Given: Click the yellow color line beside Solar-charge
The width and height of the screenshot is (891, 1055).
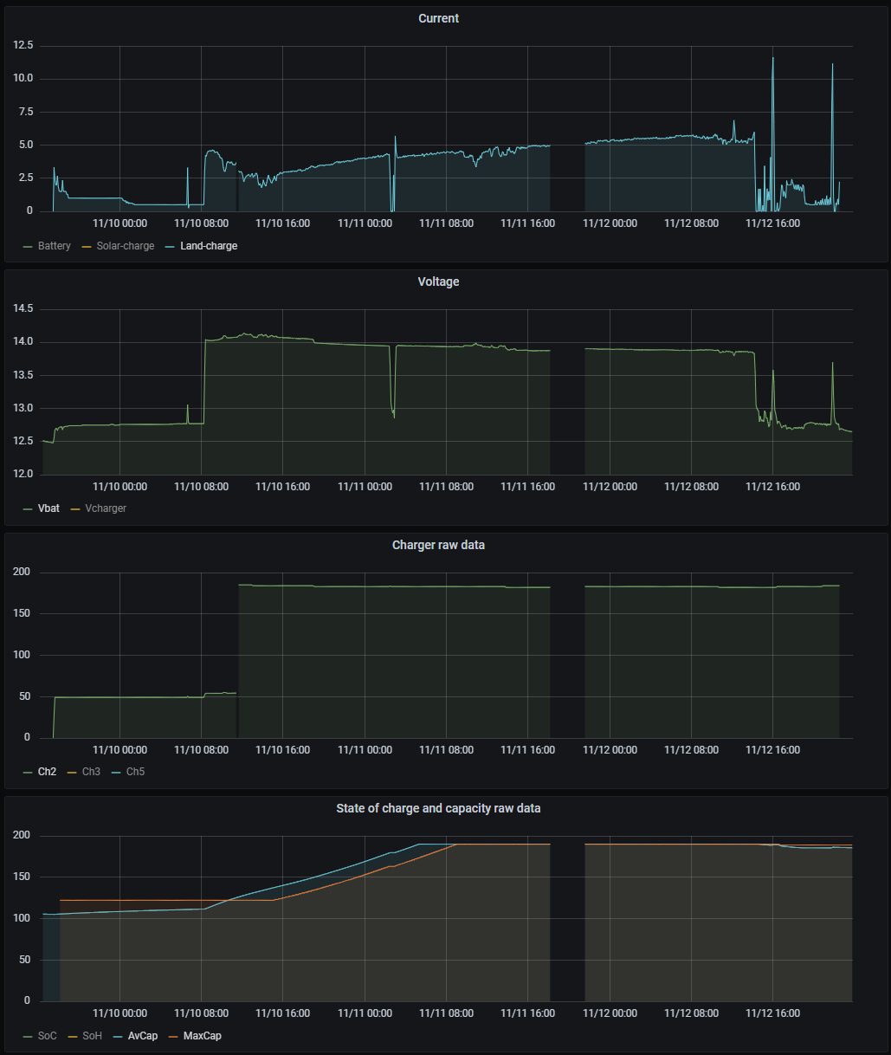Looking at the screenshot, I should tap(86, 247).
